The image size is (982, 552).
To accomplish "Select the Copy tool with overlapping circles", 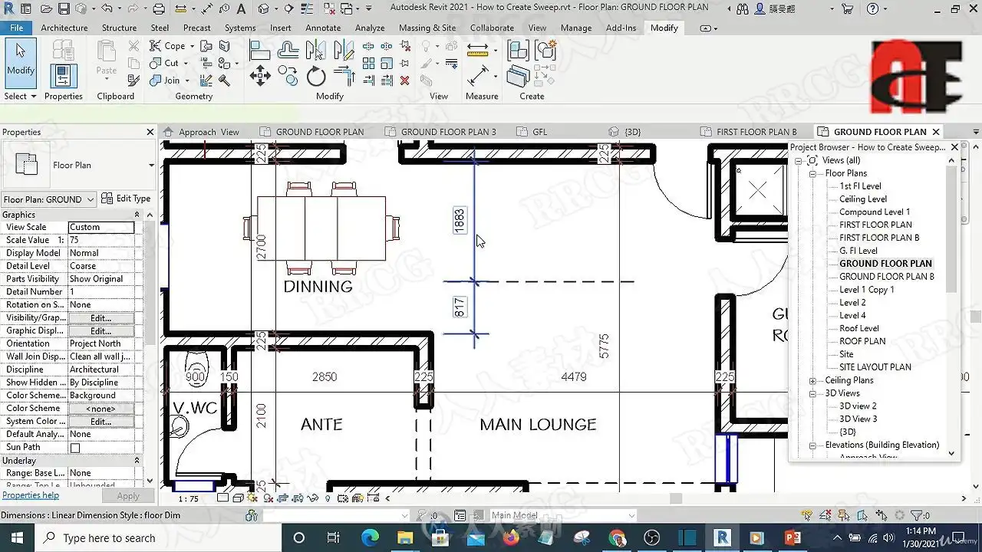I will pyautogui.click(x=288, y=76).
